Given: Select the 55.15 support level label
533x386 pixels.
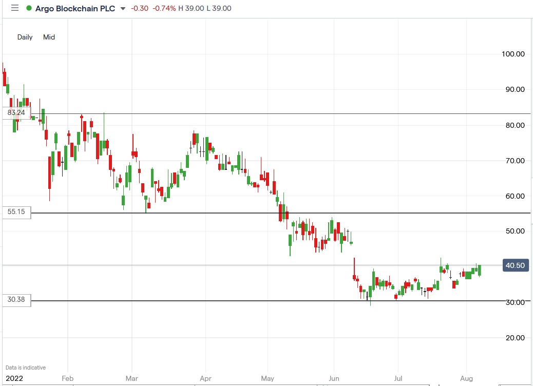Looking at the screenshot, I should [x=16, y=212].
